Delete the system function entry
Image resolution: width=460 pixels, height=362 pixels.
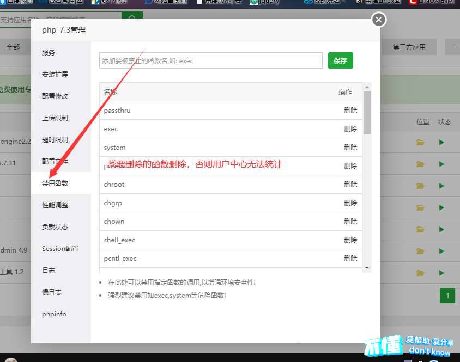coord(350,148)
